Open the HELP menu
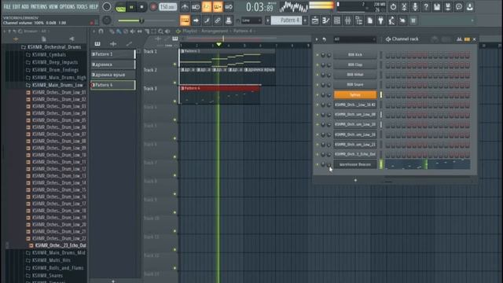The image size is (503, 283). coord(94,6)
